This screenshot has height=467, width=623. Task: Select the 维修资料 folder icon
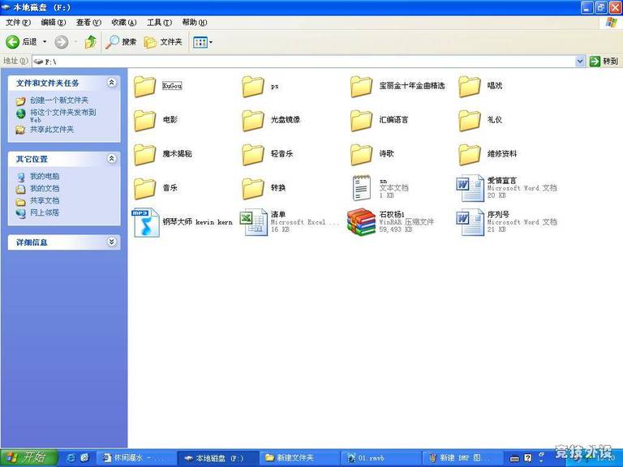click(x=469, y=155)
